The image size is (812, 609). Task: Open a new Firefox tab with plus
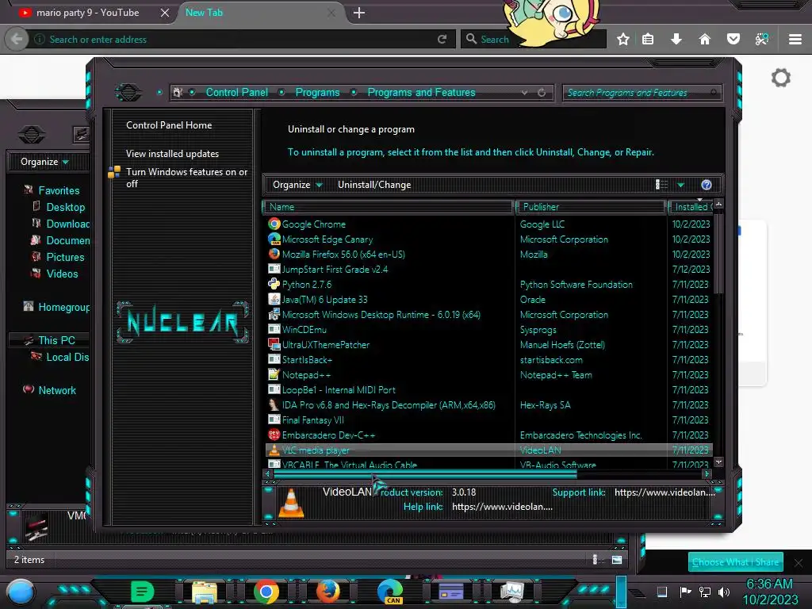(x=359, y=13)
